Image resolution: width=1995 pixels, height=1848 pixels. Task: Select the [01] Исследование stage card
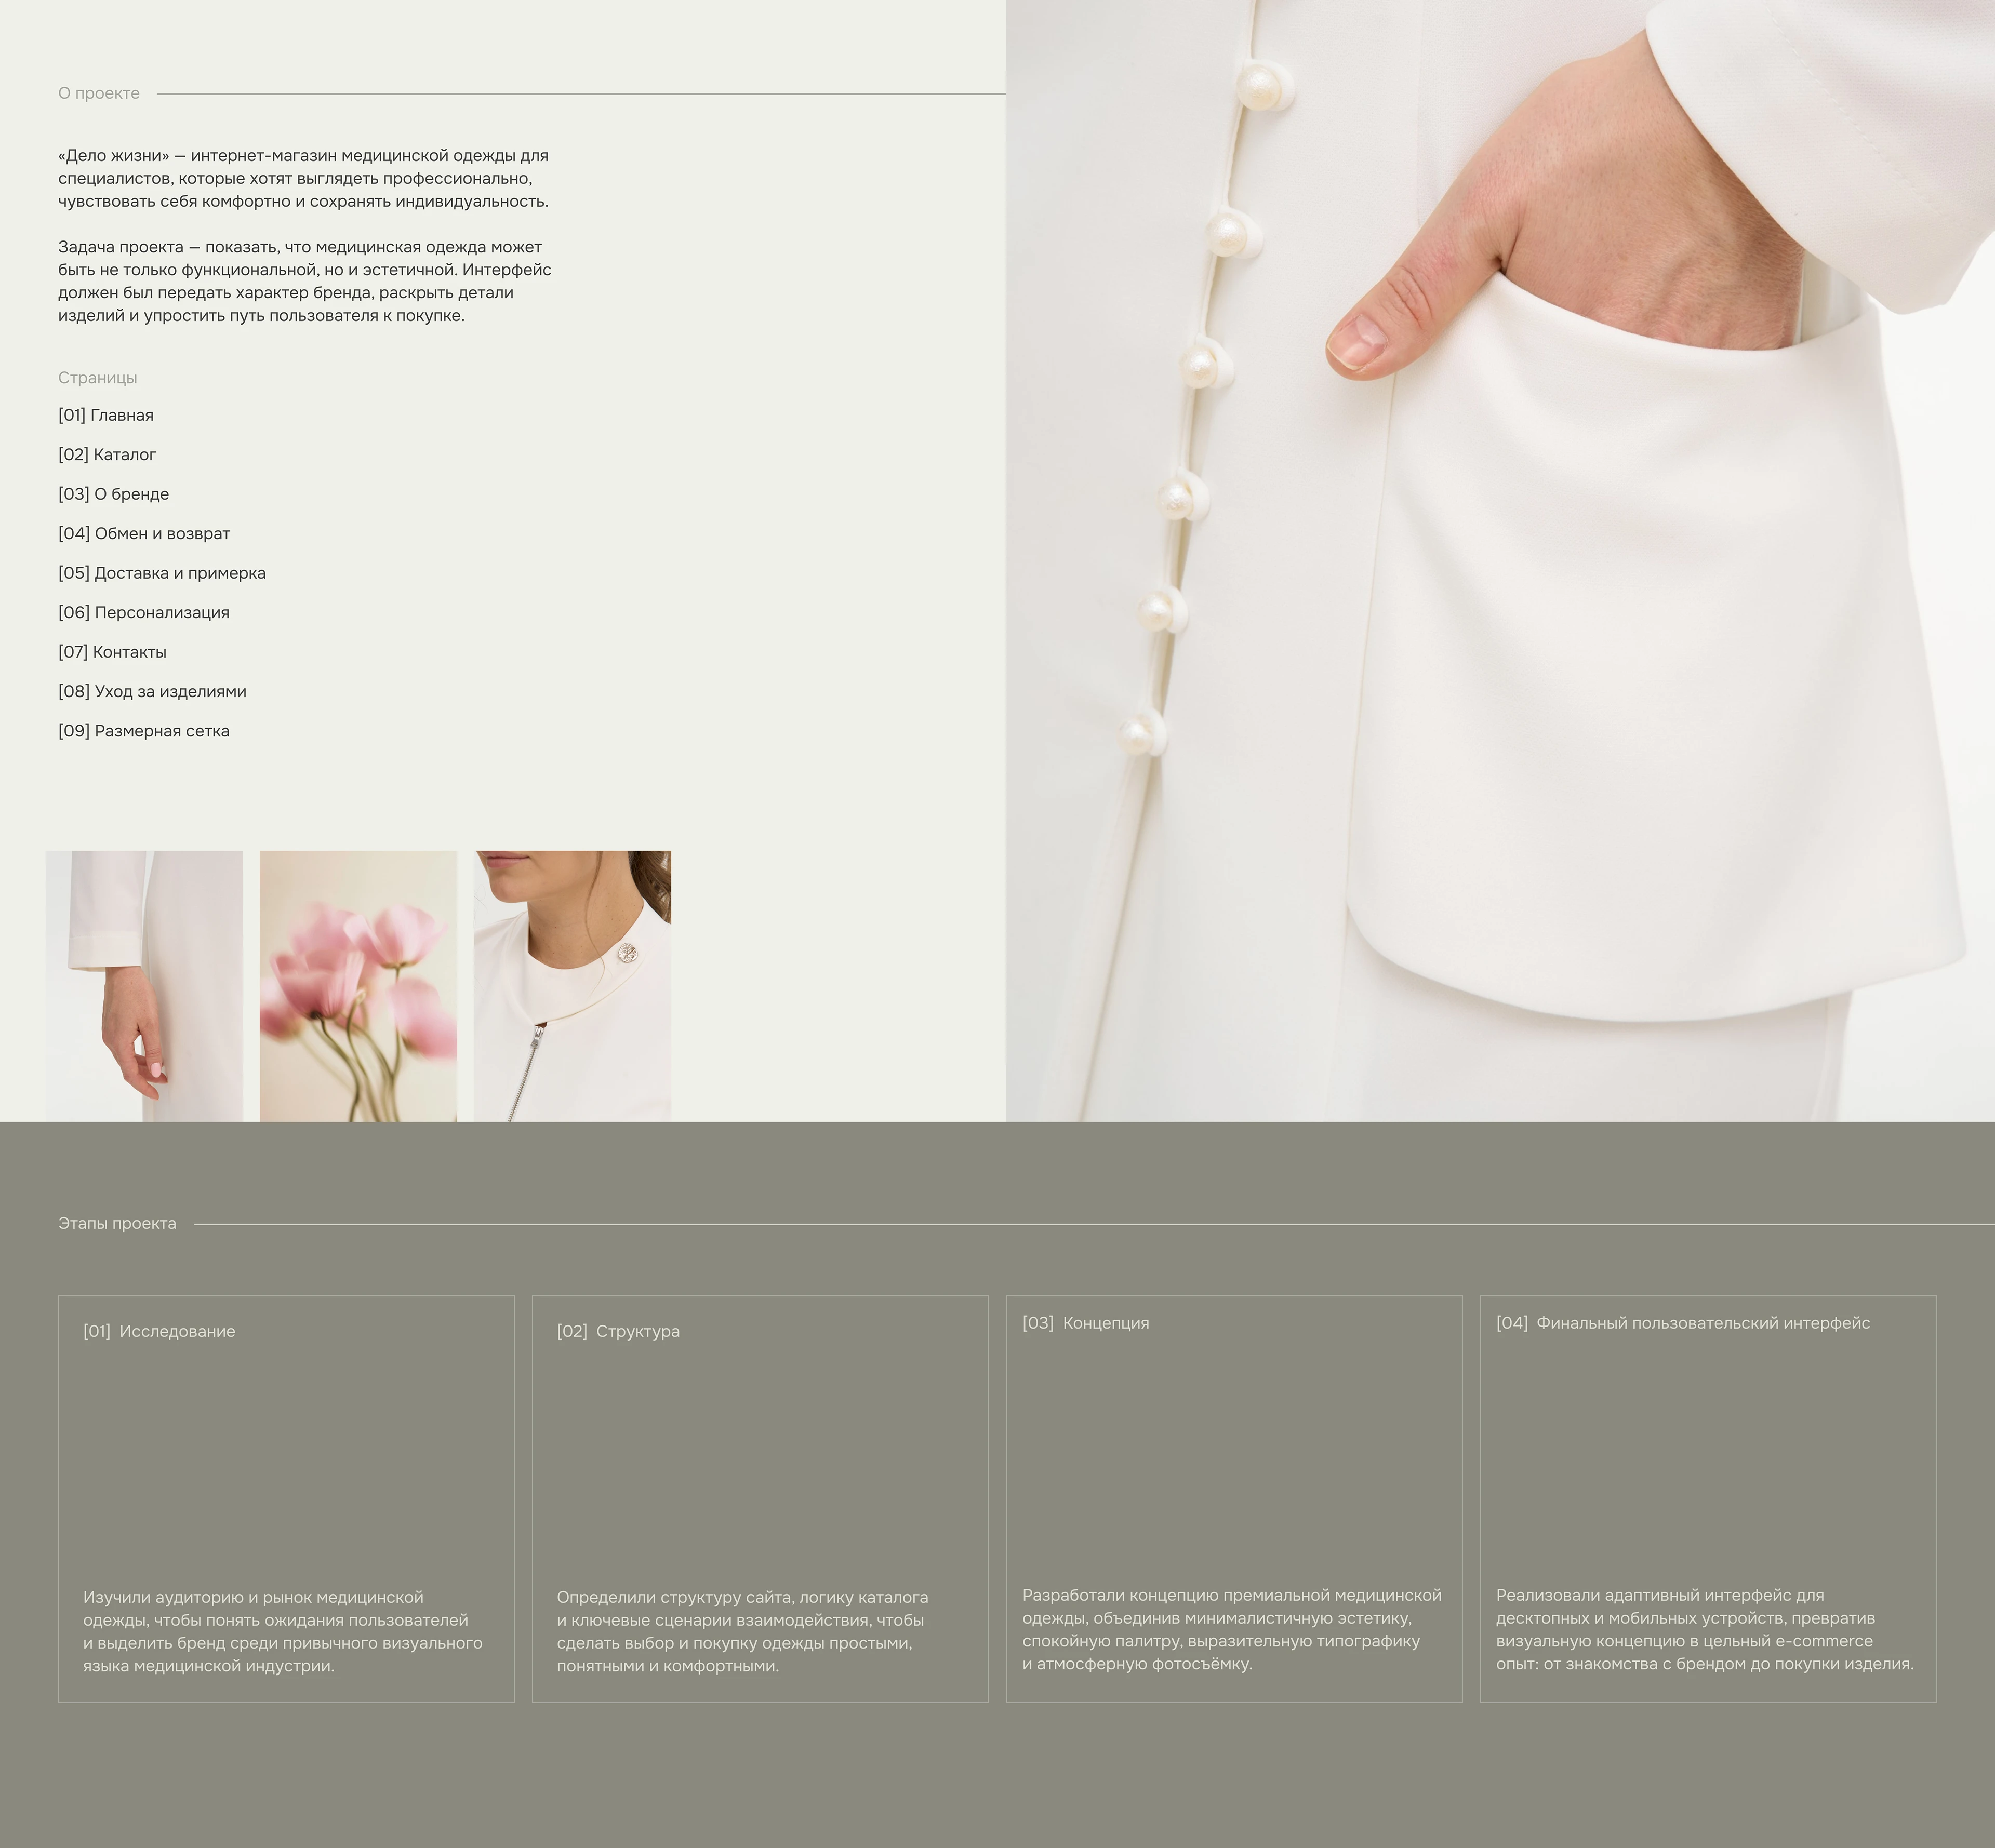point(287,1498)
